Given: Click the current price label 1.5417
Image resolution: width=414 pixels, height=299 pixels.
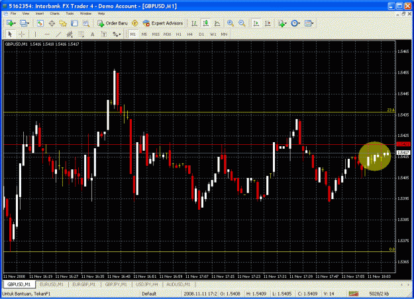Looking at the screenshot, I should (x=403, y=152).
